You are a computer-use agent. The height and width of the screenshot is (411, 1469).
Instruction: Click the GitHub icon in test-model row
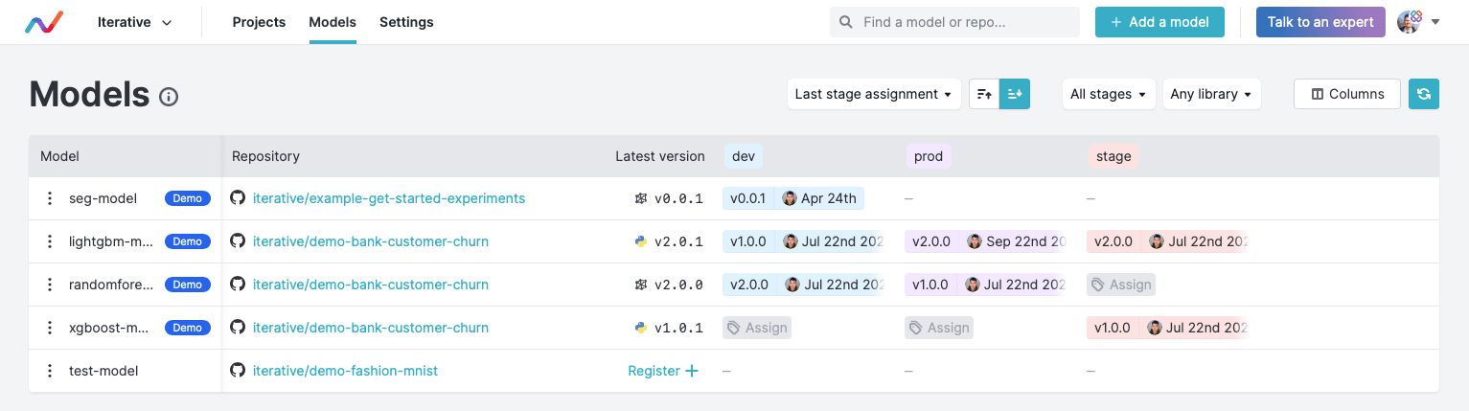coord(238,371)
